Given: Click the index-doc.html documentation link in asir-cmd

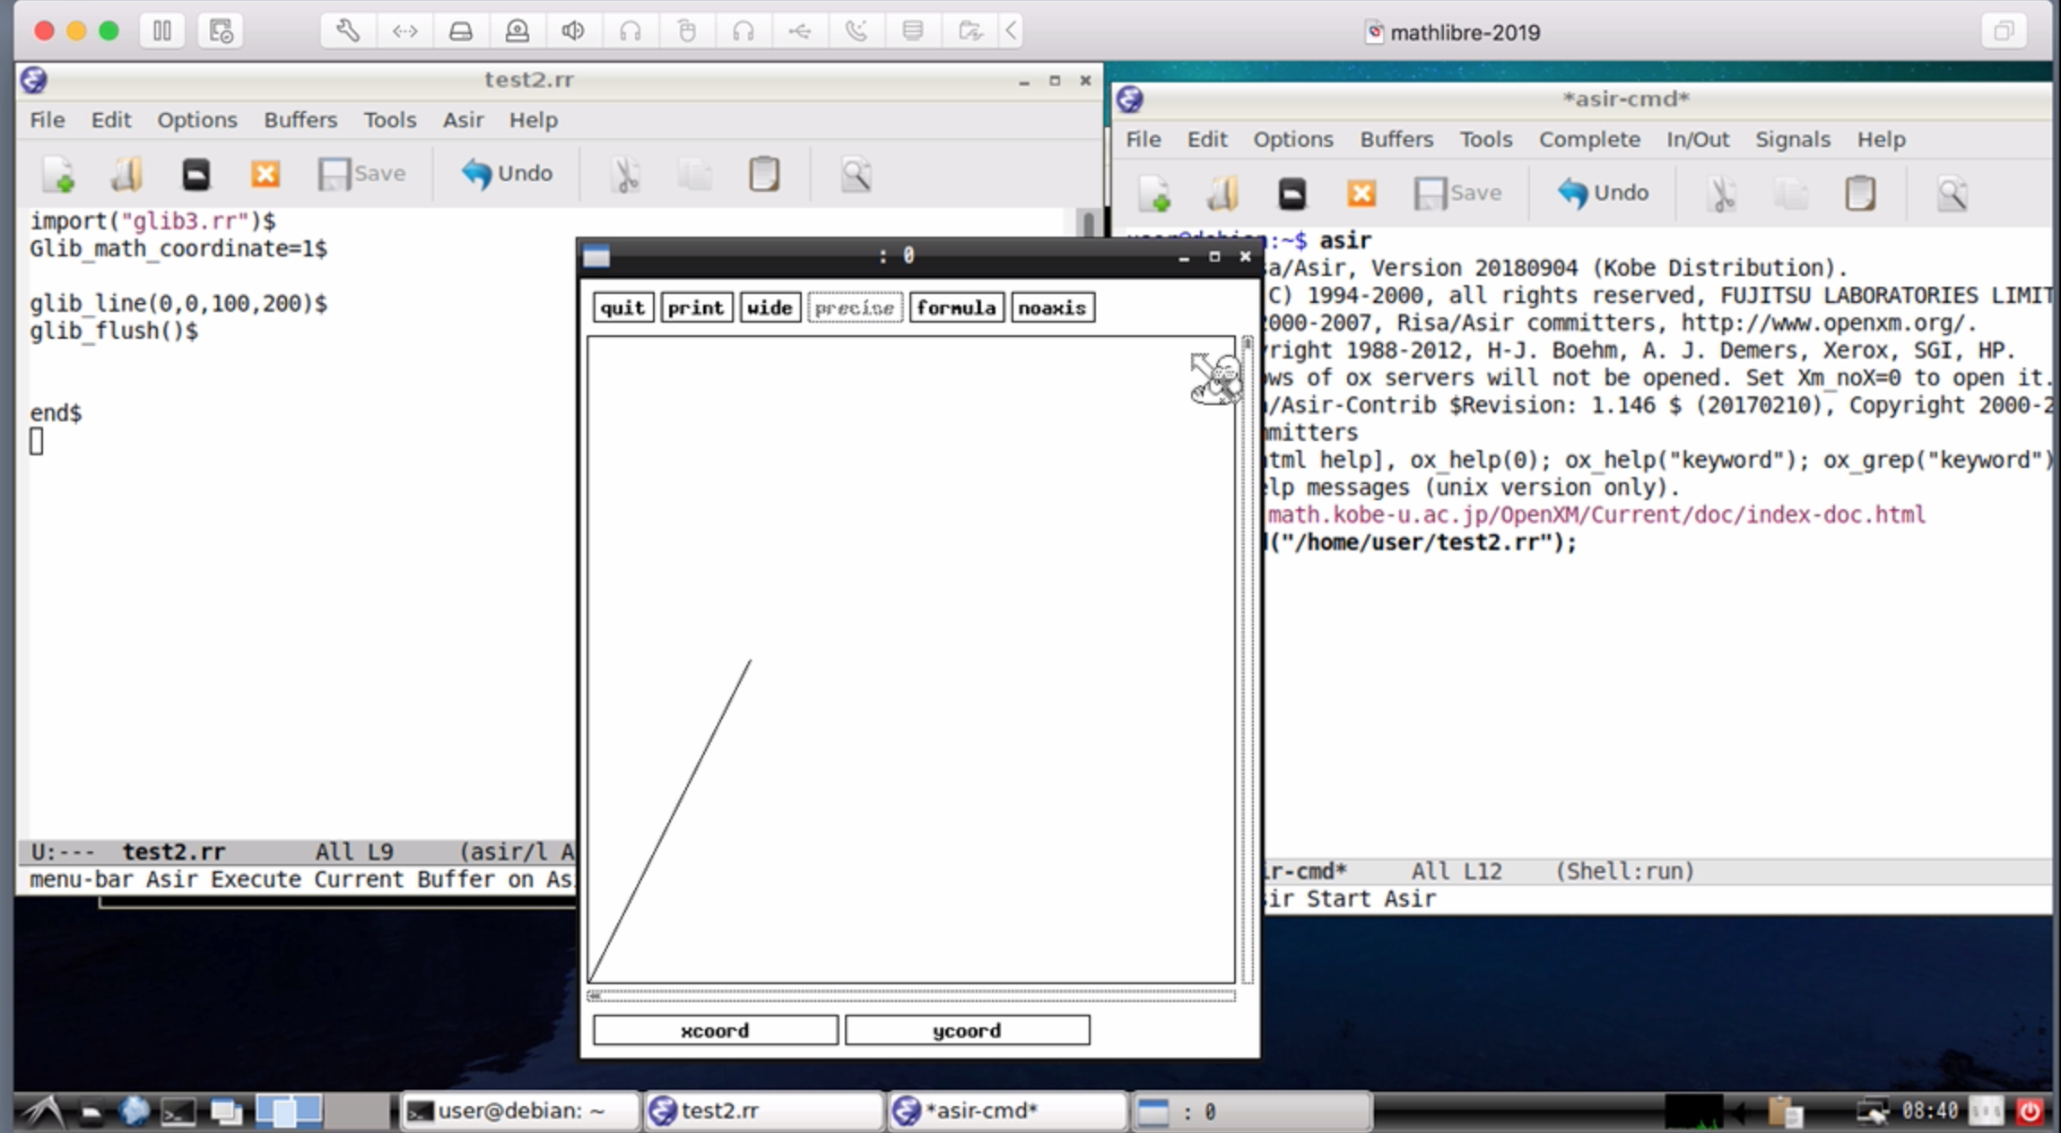Looking at the screenshot, I should 1596,515.
